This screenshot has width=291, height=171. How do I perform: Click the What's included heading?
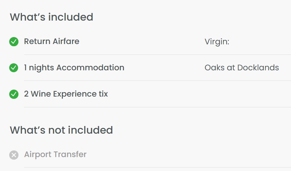point(51,17)
